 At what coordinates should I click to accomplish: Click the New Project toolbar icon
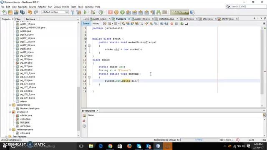[x=10, y=12]
